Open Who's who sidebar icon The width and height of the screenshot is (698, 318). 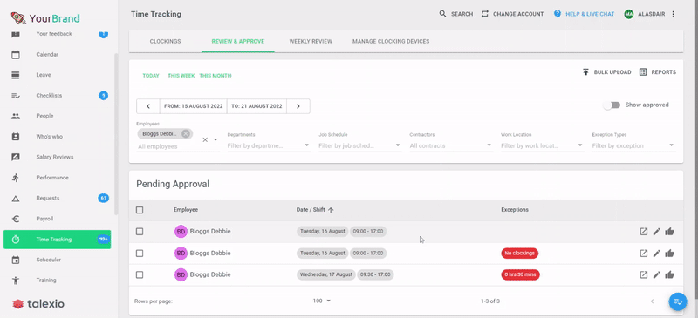pos(16,137)
